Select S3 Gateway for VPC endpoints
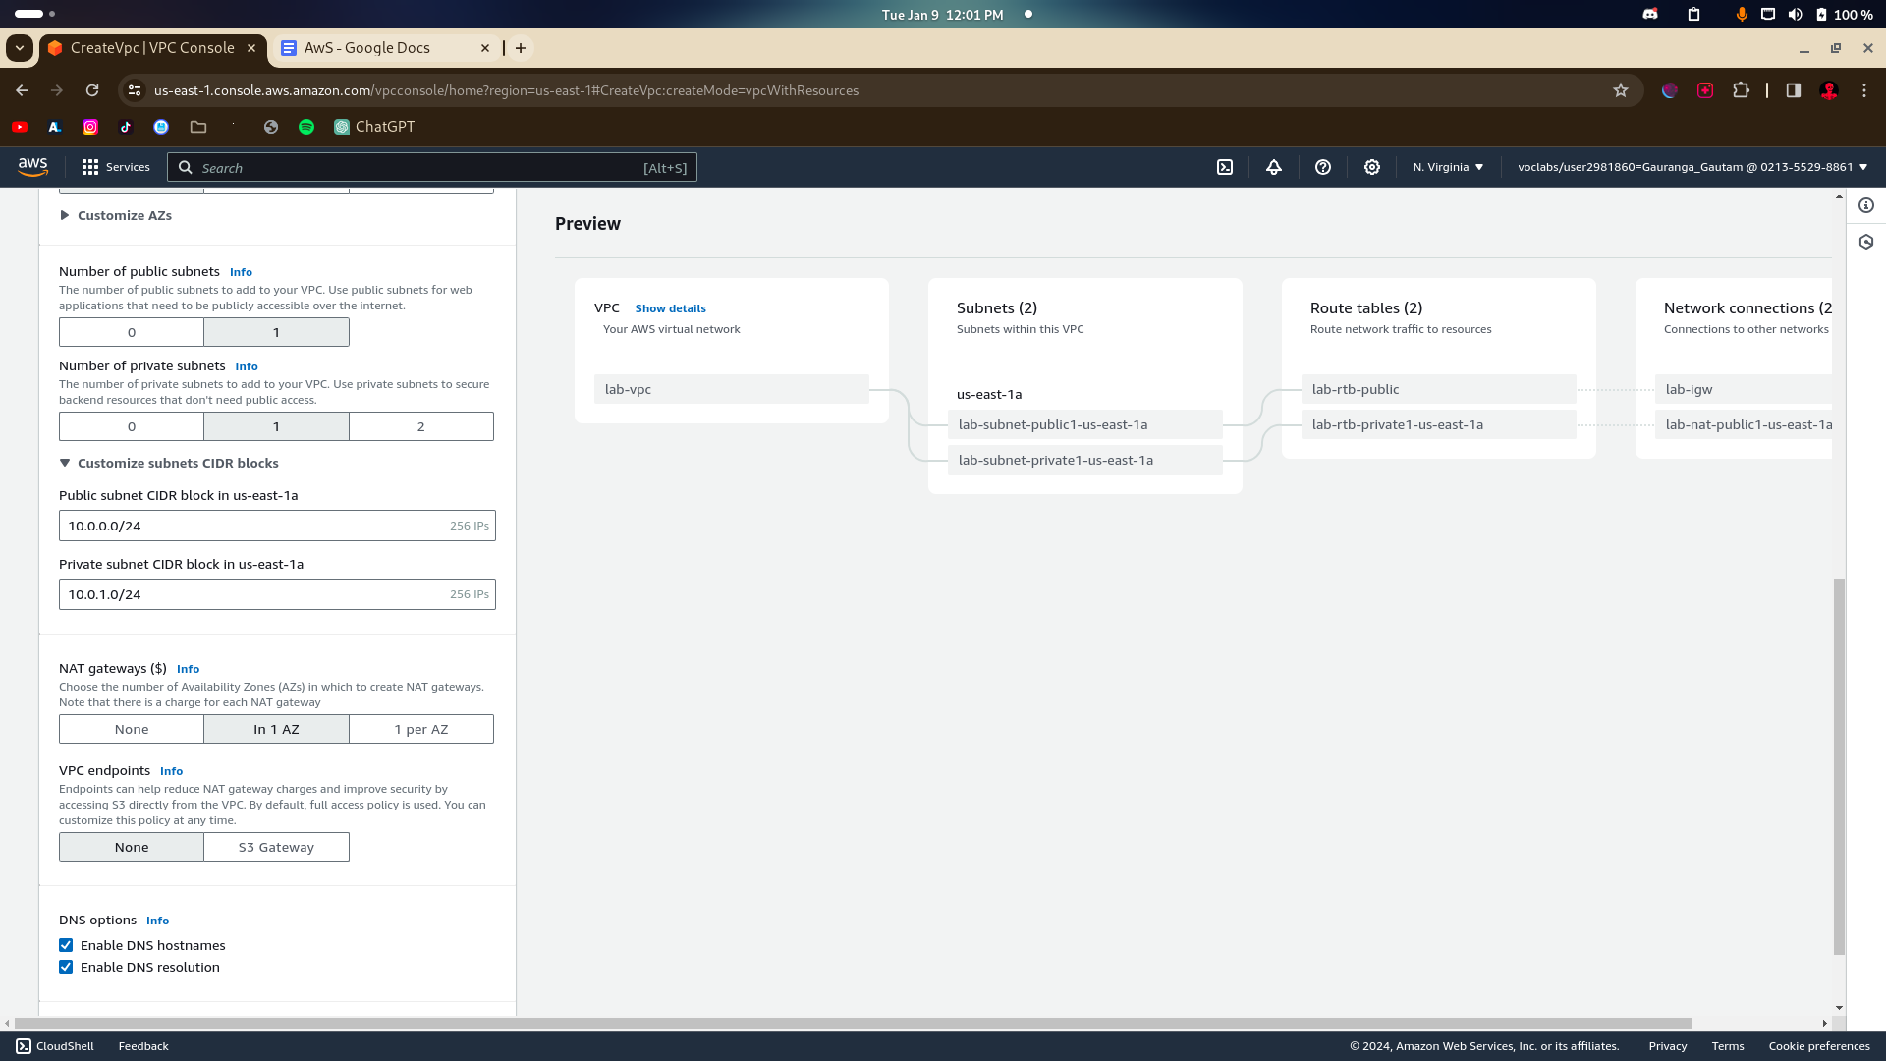 pyautogui.click(x=276, y=847)
